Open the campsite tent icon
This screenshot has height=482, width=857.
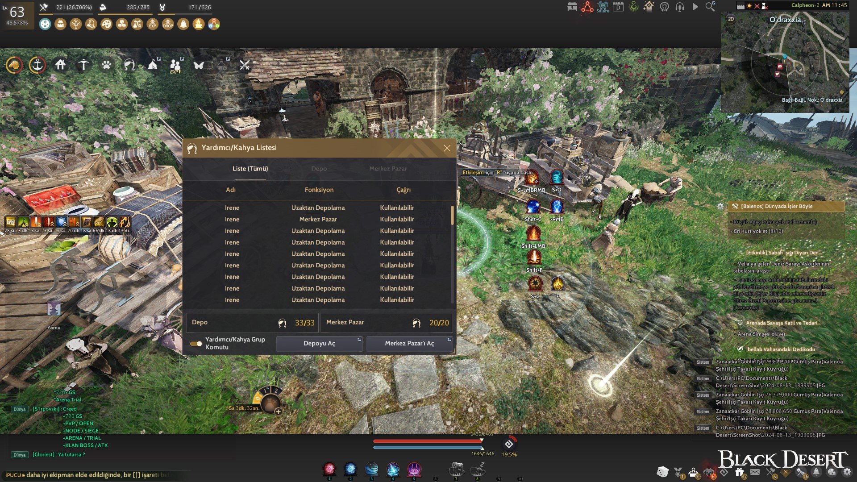[153, 65]
